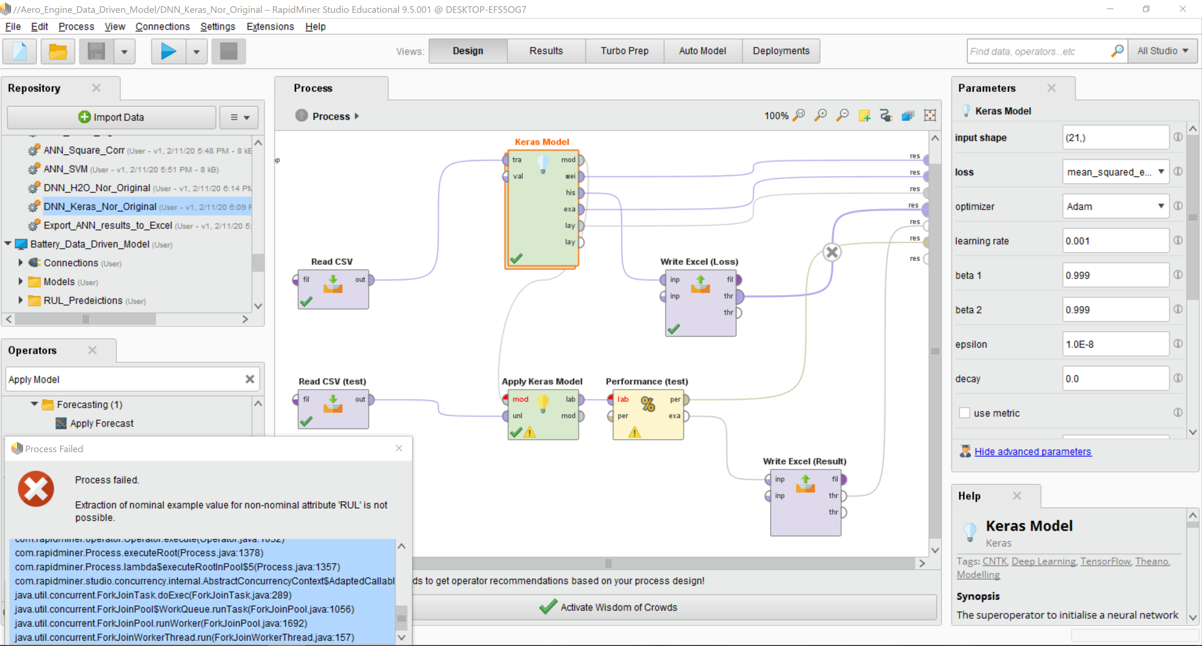This screenshot has width=1202, height=646.
Task: Click the search magnifier icon in the search box
Action: (x=1117, y=51)
